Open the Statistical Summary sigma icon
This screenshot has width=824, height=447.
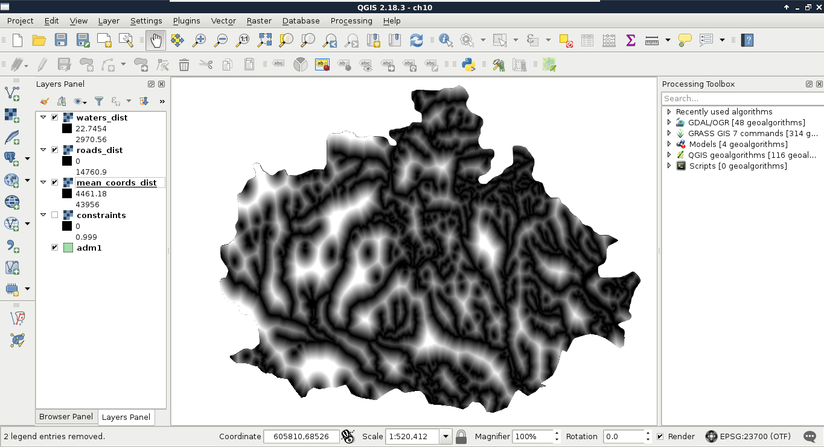(630, 40)
